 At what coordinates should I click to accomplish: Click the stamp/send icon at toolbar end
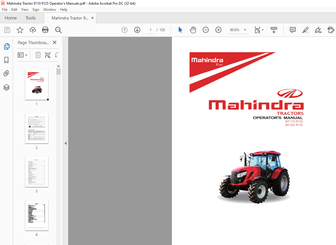(x=331, y=30)
